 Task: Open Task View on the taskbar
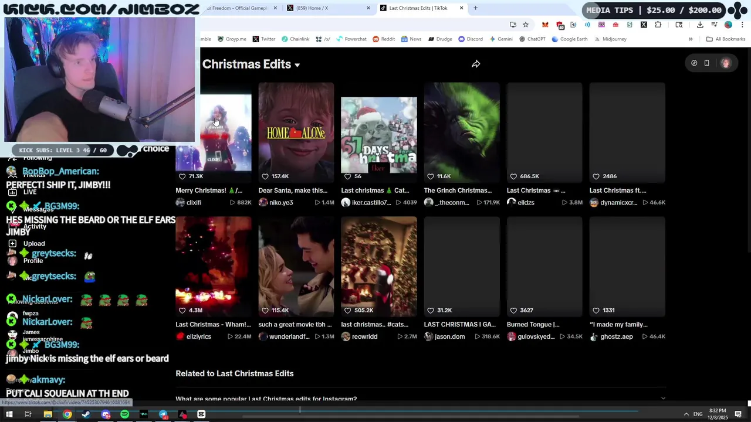(x=28, y=414)
